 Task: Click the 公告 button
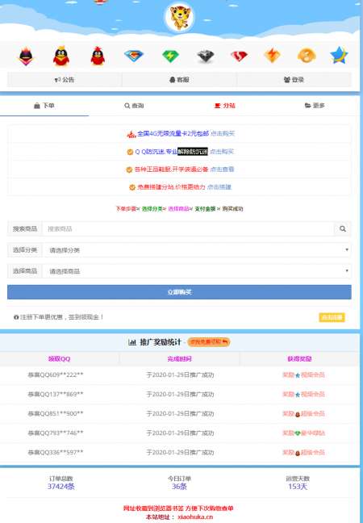pos(65,80)
